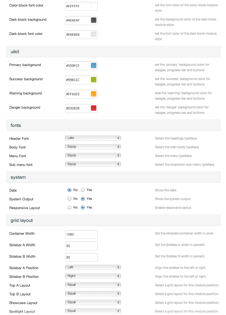The height and width of the screenshot is (315, 226).
Task: Open the Color-block font color white swatch
Action: coord(94,6)
